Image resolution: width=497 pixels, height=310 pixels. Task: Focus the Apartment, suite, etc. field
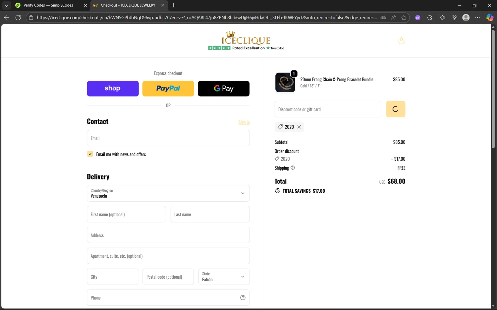(168, 256)
